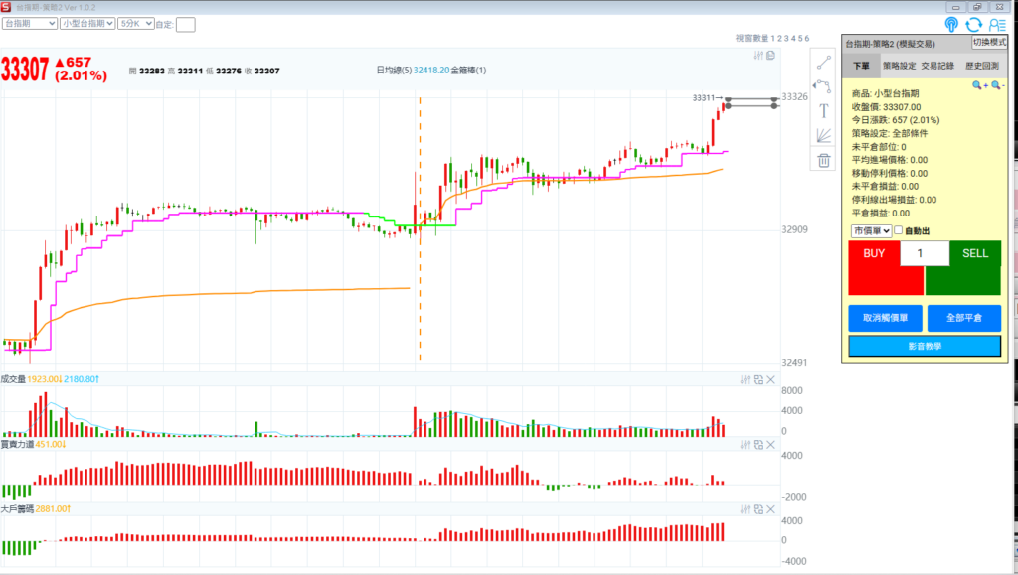
Task: Select the polyline drawing tool
Action: pyautogui.click(x=823, y=86)
